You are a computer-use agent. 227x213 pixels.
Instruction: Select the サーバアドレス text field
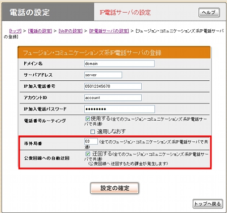103,75
